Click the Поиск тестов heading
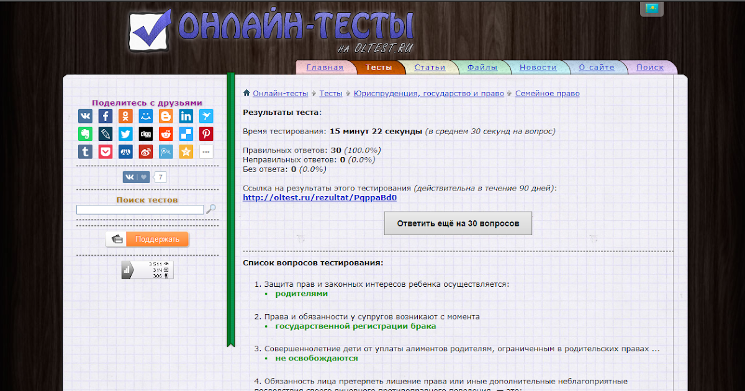This screenshot has width=745, height=391. point(147,200)
